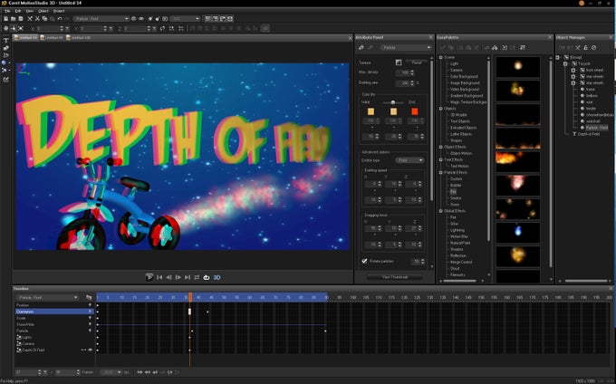The width and height of the screenshot is (616, 384).
Task: Enable the loop playback icon
Action: [206, 277]
